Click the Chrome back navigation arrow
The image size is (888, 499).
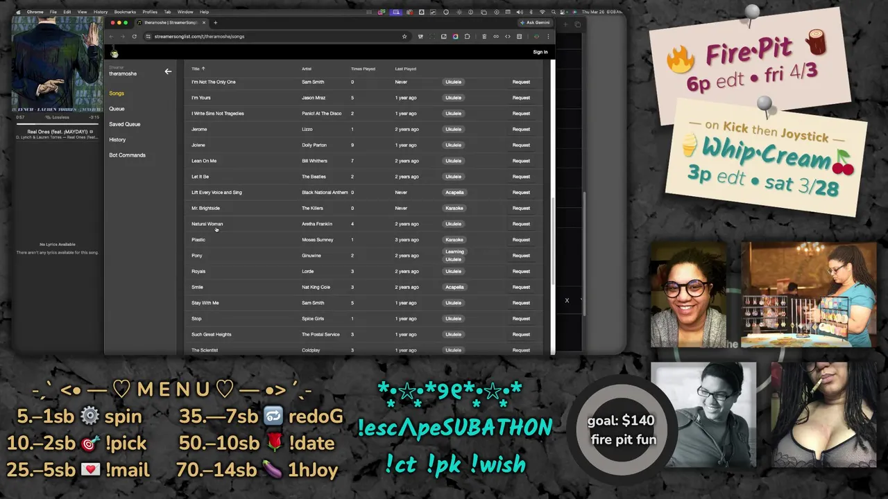[112, 36]
